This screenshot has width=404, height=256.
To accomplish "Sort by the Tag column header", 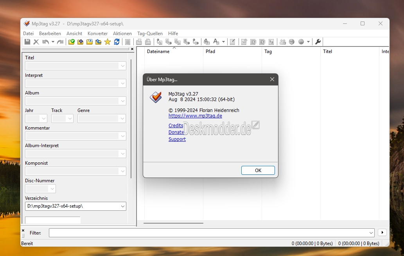I will [291, 52].
